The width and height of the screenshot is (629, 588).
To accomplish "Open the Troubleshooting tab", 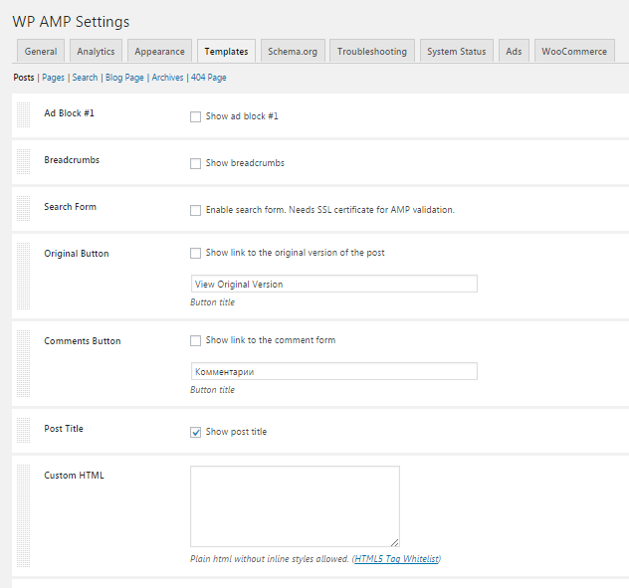I will pos(372,51).
